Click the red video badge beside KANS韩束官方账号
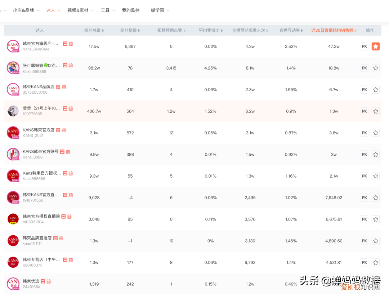Screen dimensions: 389x294 click(62, 152)
